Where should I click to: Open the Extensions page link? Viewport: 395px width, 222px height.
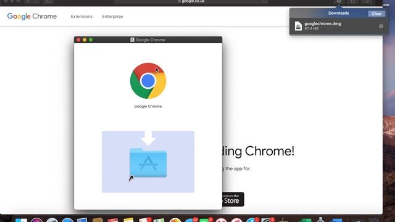[81, 17]
